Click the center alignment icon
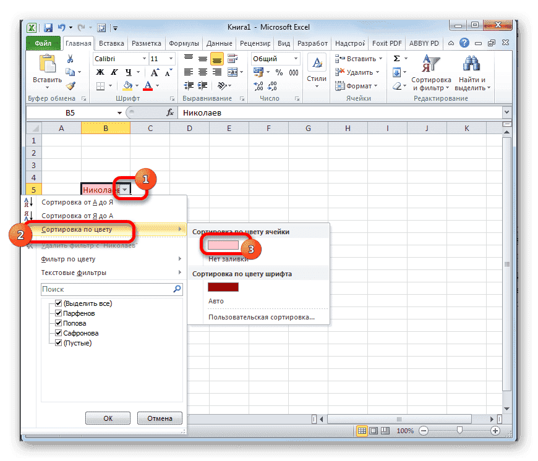The width and height of the screenshot is (538, 461). click(203, 72)
